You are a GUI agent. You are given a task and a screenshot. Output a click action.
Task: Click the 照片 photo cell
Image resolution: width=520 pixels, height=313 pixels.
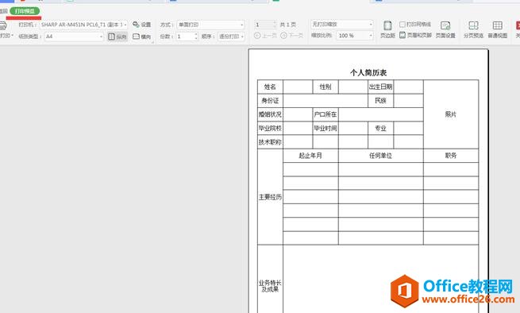451,114
